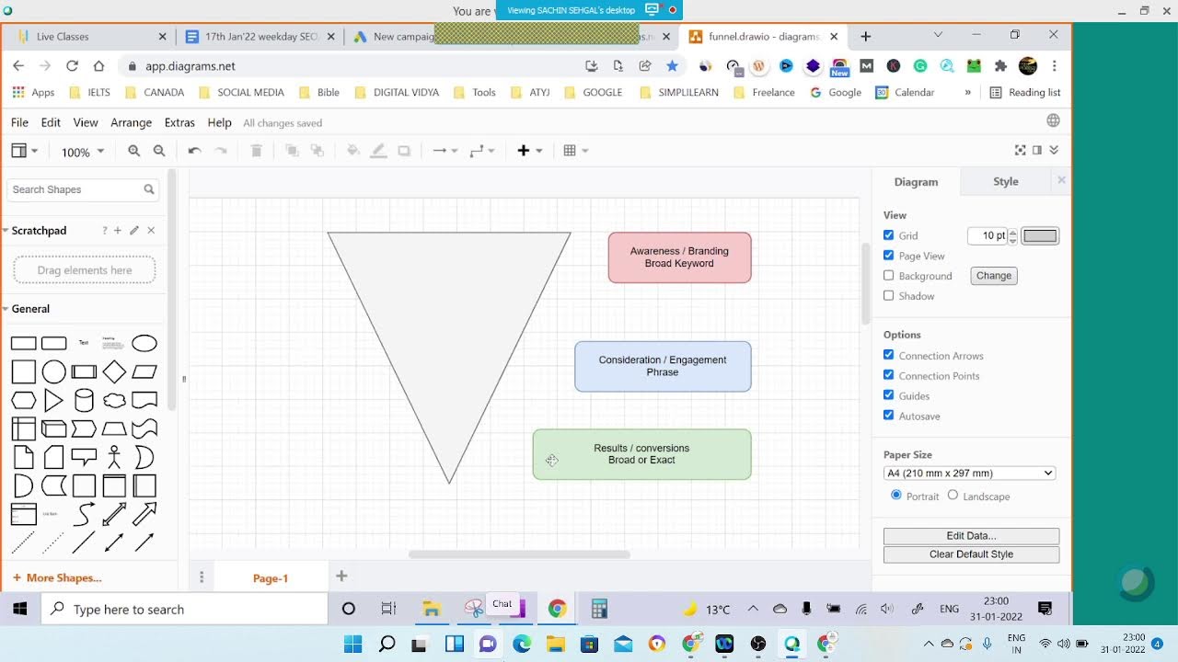This screenshot has width=1178, height=662.
Task: Select the diamond shape in General
Action: [x=114, y=372]
